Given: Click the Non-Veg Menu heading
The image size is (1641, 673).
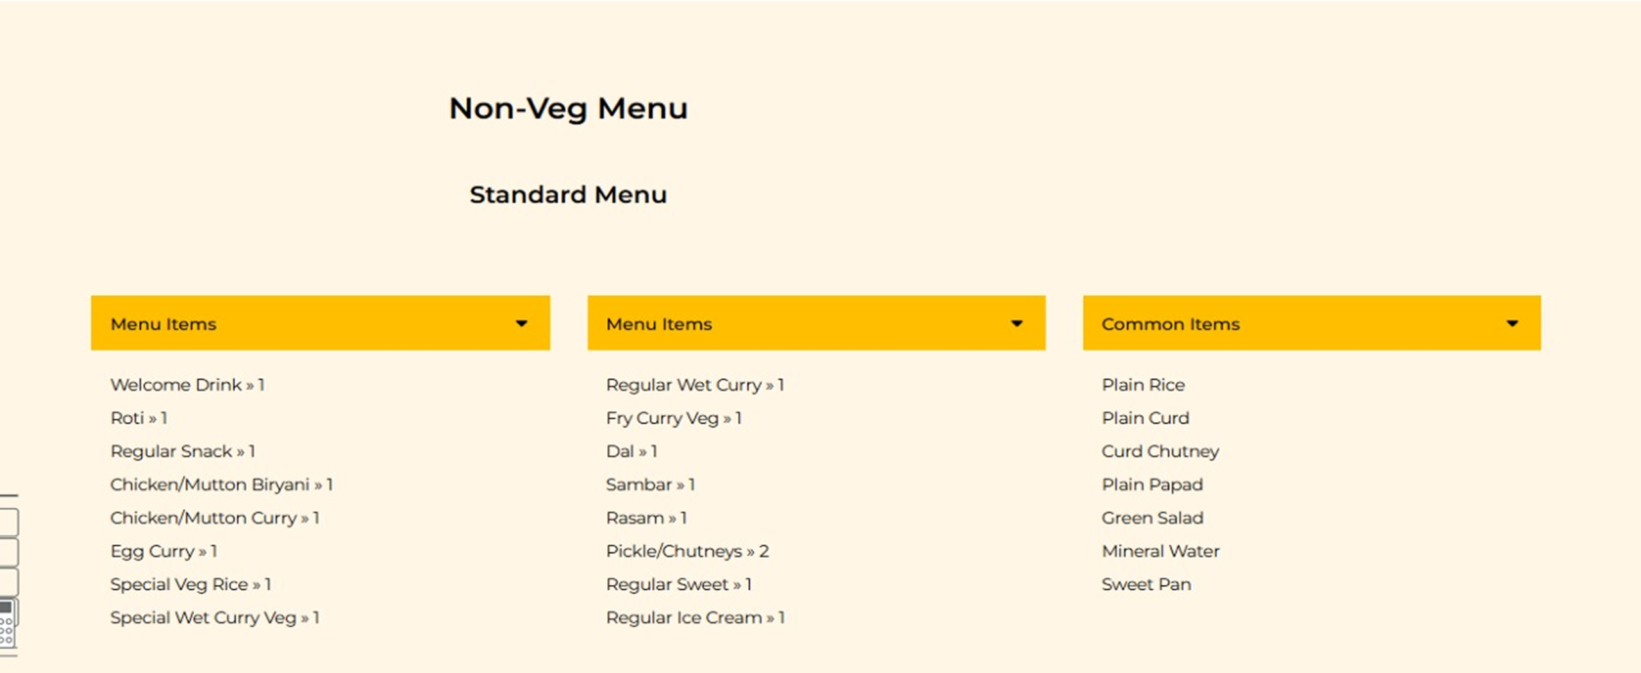Looking at the screenshot, I should 568,108.
